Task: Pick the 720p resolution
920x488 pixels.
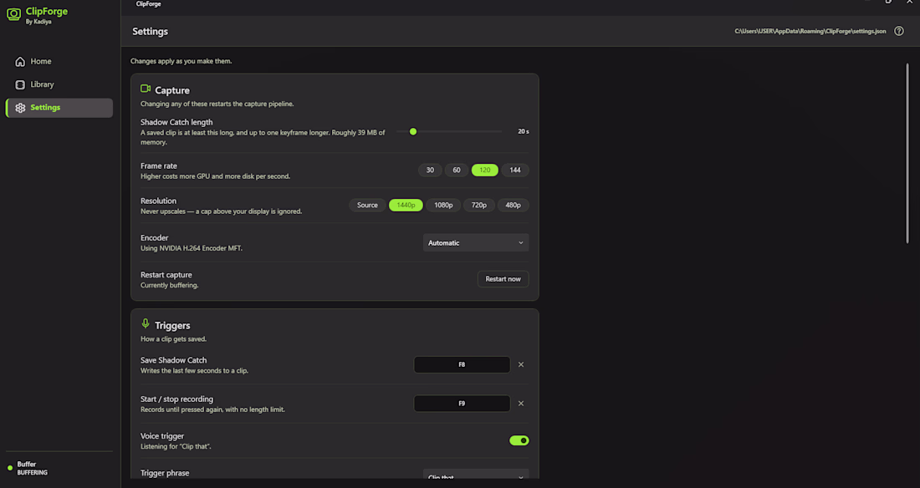Action: (x=479, y=206)
